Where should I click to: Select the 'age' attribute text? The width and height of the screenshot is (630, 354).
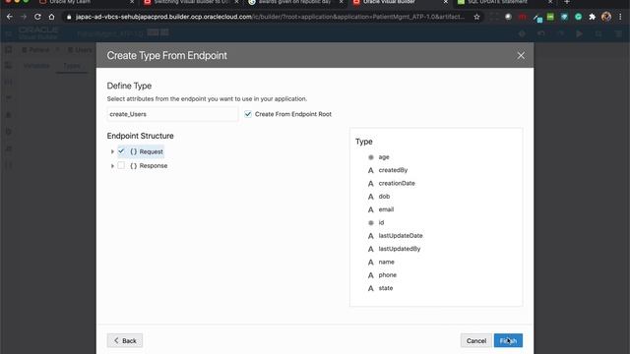pyautogui.click(x=384, y=157)
